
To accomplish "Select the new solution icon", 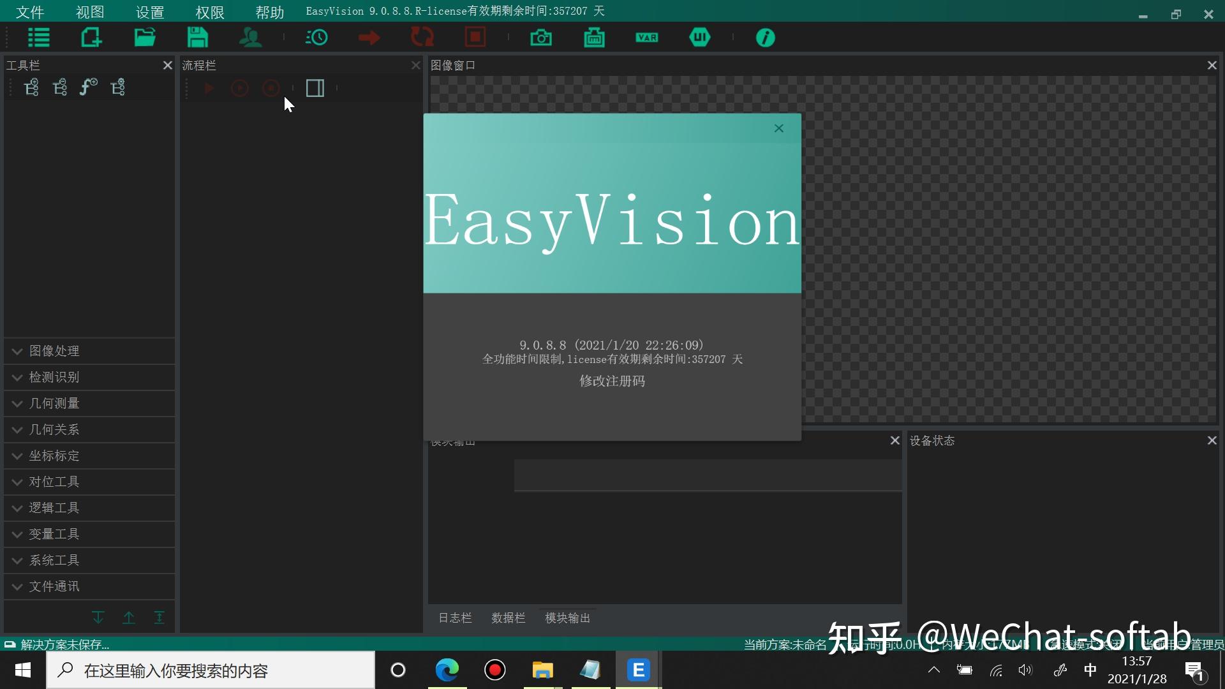I will click(x=91, y=37).
